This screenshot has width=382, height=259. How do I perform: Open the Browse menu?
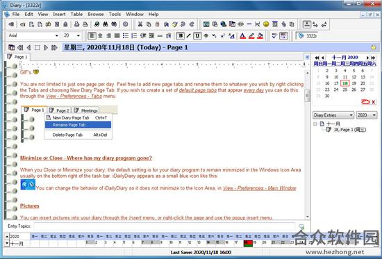coord(96,14)
